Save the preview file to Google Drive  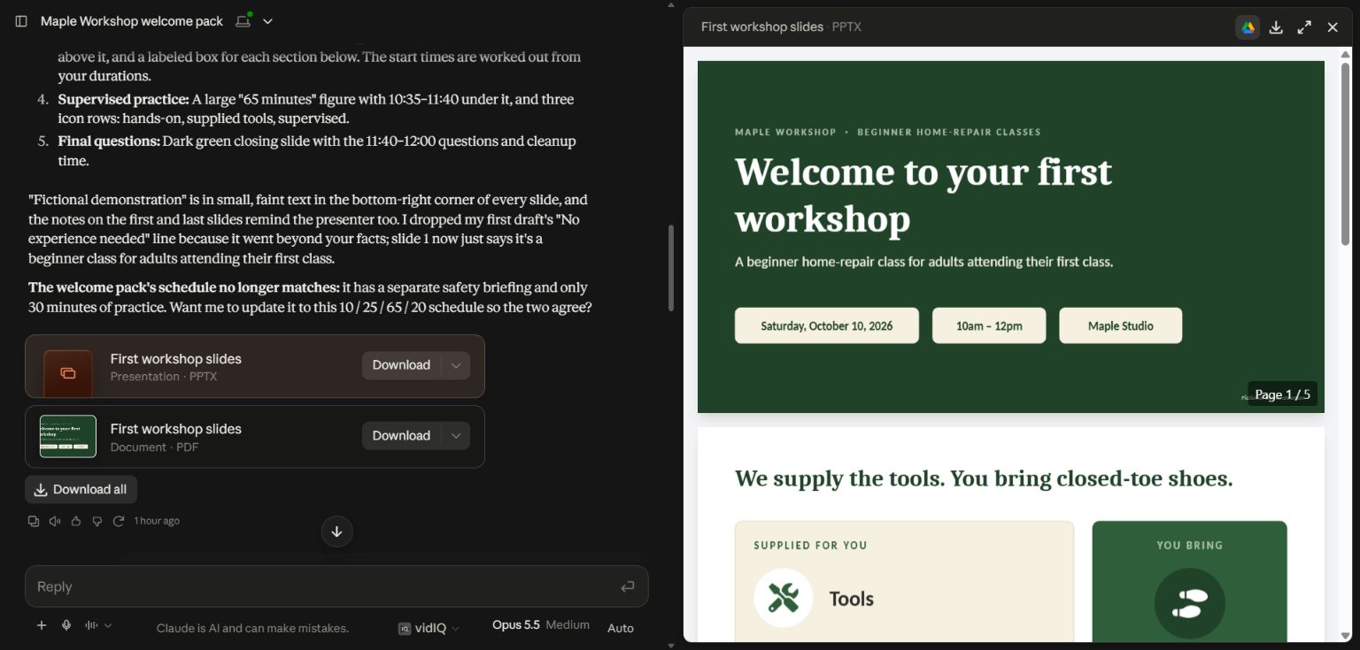click(x=1248, y=27)
